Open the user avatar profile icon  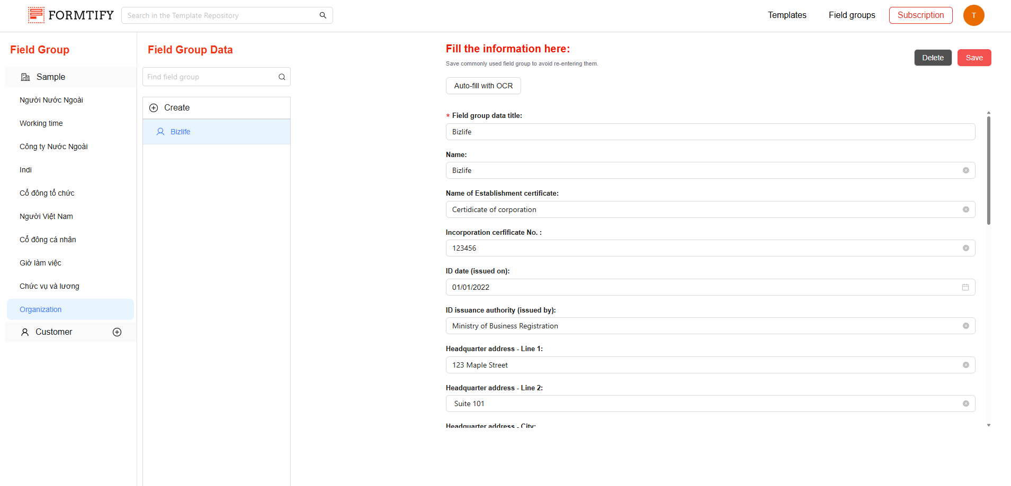coord(973,15)
